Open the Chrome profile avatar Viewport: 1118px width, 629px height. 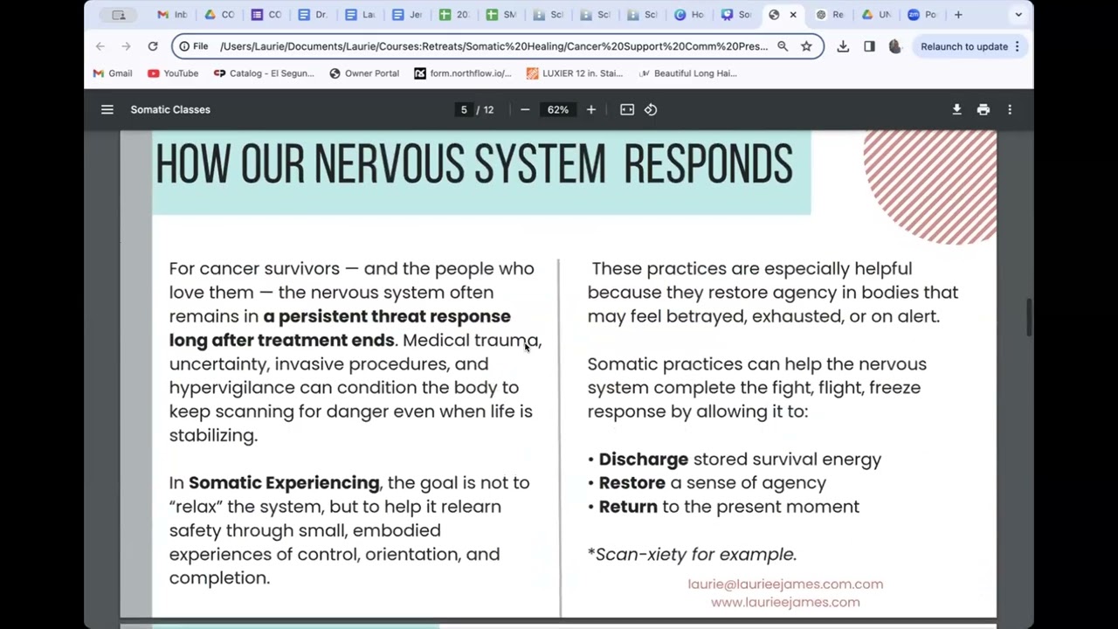click(x=894, y=46)
